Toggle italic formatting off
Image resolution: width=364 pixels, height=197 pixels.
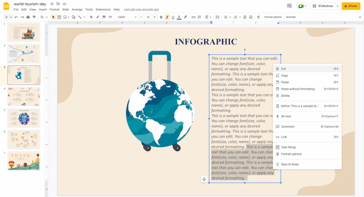(x=167, y=17)
